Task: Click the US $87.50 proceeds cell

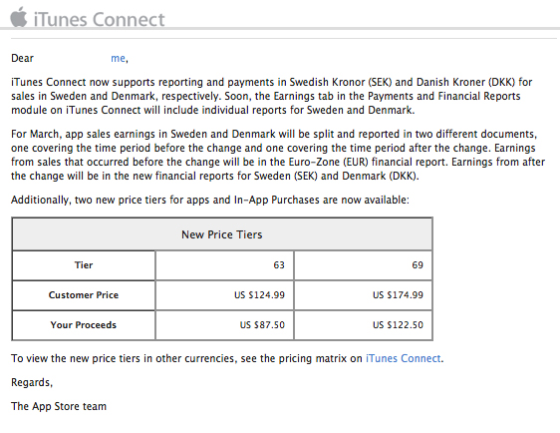Action: pos(224,325)
